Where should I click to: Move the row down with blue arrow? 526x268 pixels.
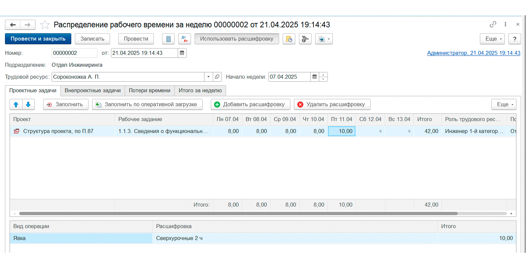point(28,104)
